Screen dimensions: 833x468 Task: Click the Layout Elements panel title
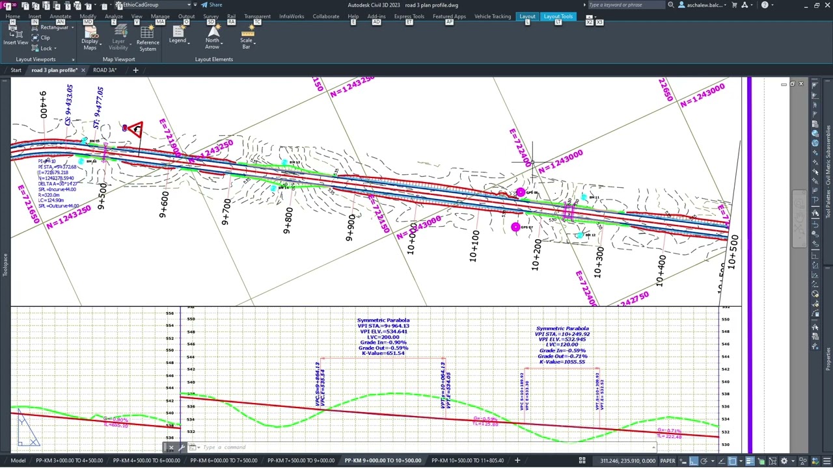click(213, 59)
